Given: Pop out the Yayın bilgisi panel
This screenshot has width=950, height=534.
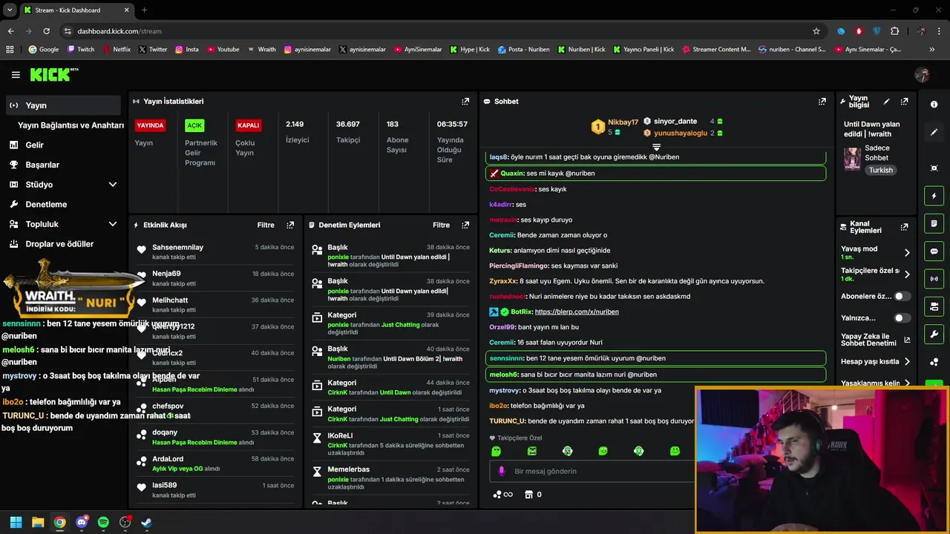Looking at the screenshot, I should click(904, 102).
